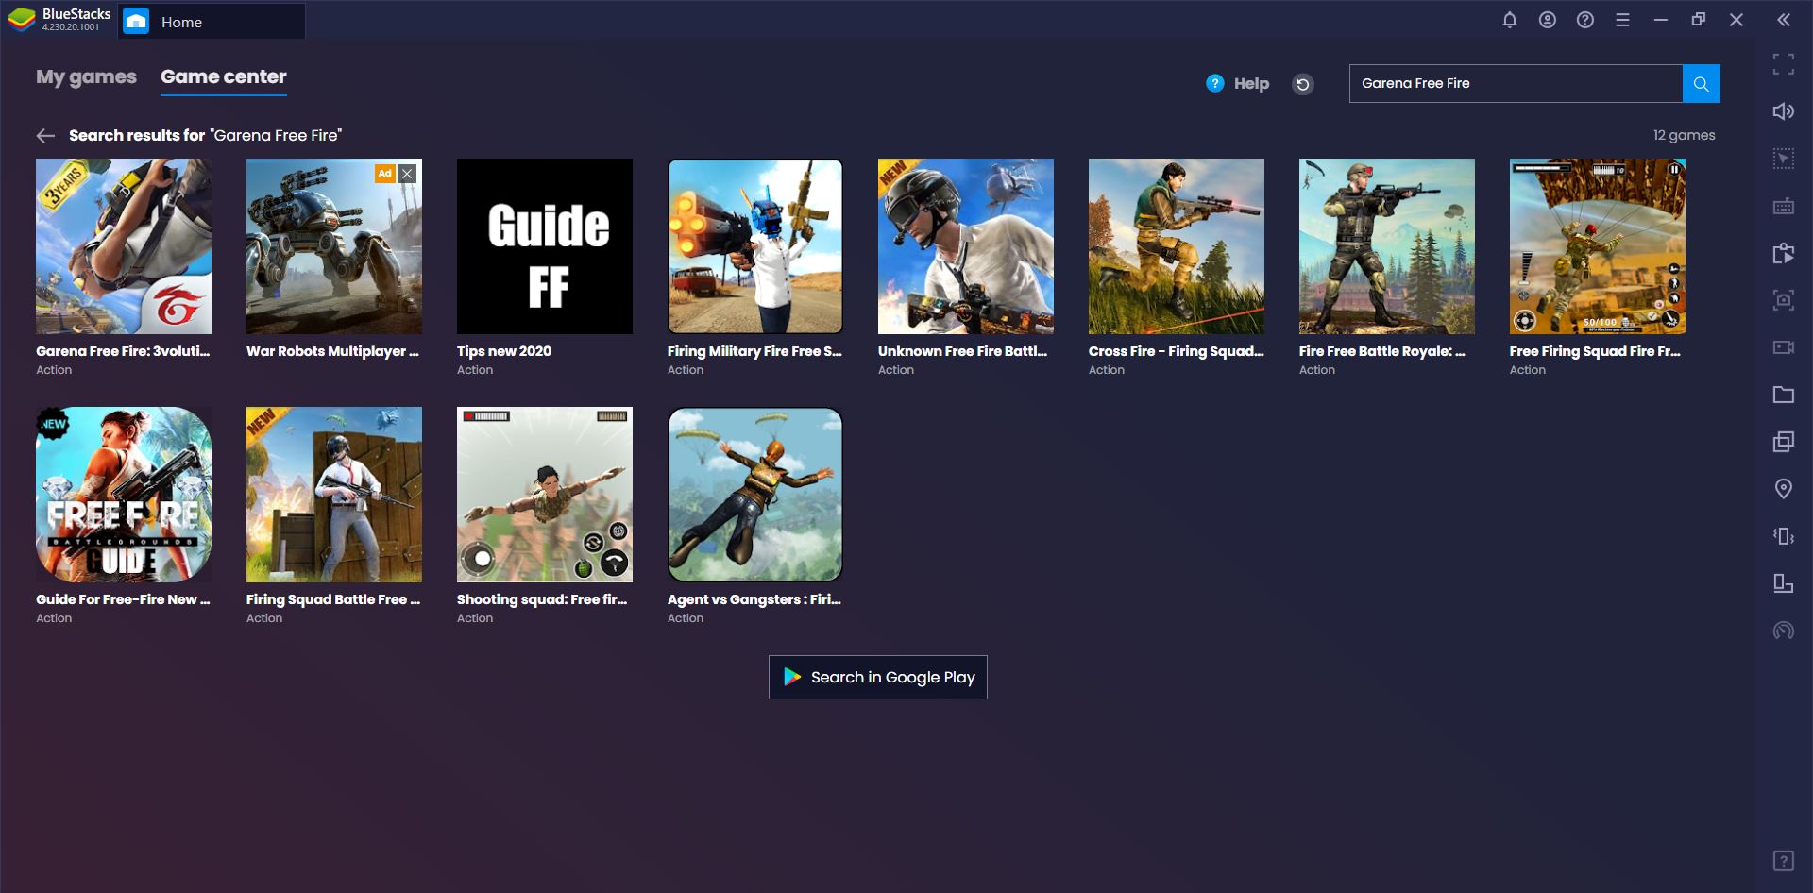Image resolution: width=1813 pixels, height=893 pixels.
Task: Go back using the left arrow
Action: 45,136
